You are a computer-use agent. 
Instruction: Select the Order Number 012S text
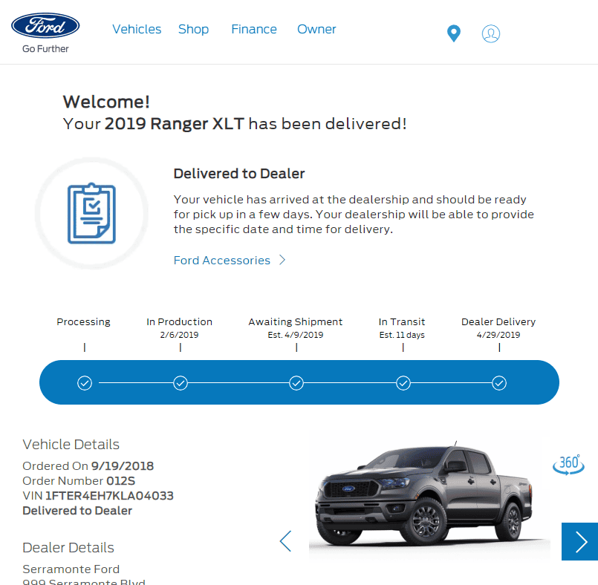79,481
